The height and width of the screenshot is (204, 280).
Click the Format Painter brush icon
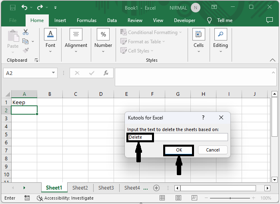[x=26, y=50]
